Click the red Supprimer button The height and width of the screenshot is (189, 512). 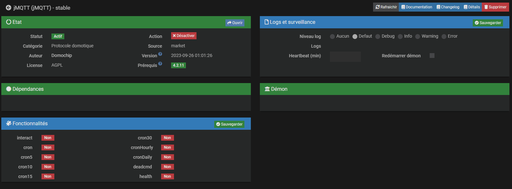[x=495, y=7]
